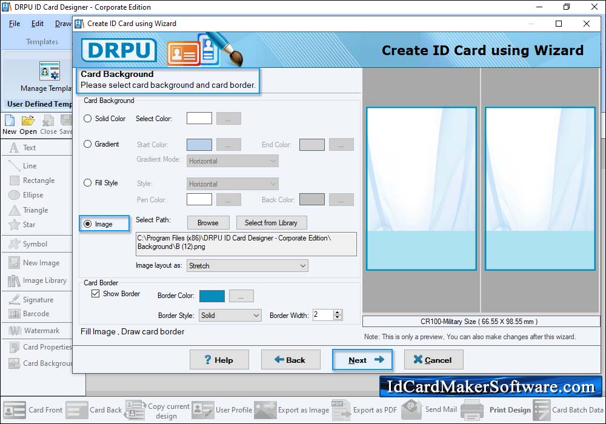Image resolution: width=606 pixels, height=424 pixels.
Task: Go Back to previous wizard step
Action: [291, 360]
